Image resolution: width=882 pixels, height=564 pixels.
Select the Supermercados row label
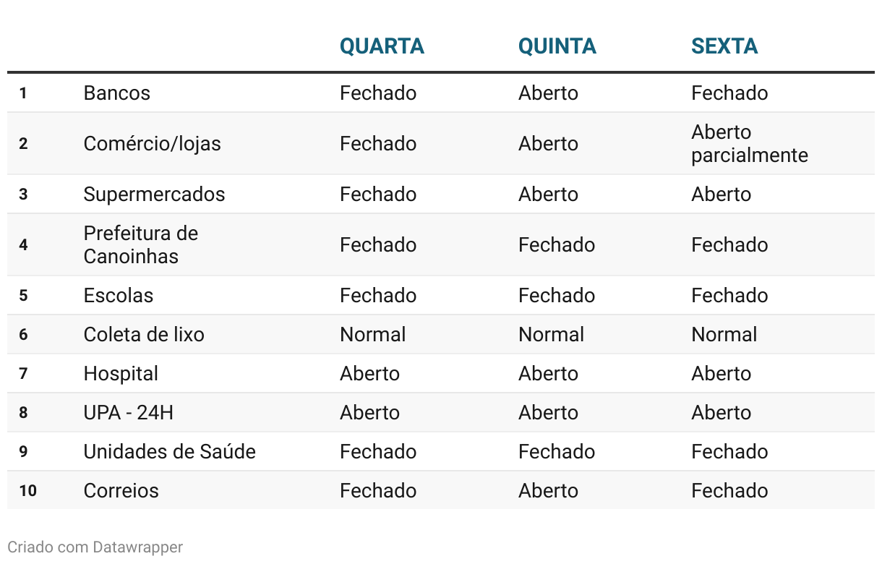pos(154,195)
